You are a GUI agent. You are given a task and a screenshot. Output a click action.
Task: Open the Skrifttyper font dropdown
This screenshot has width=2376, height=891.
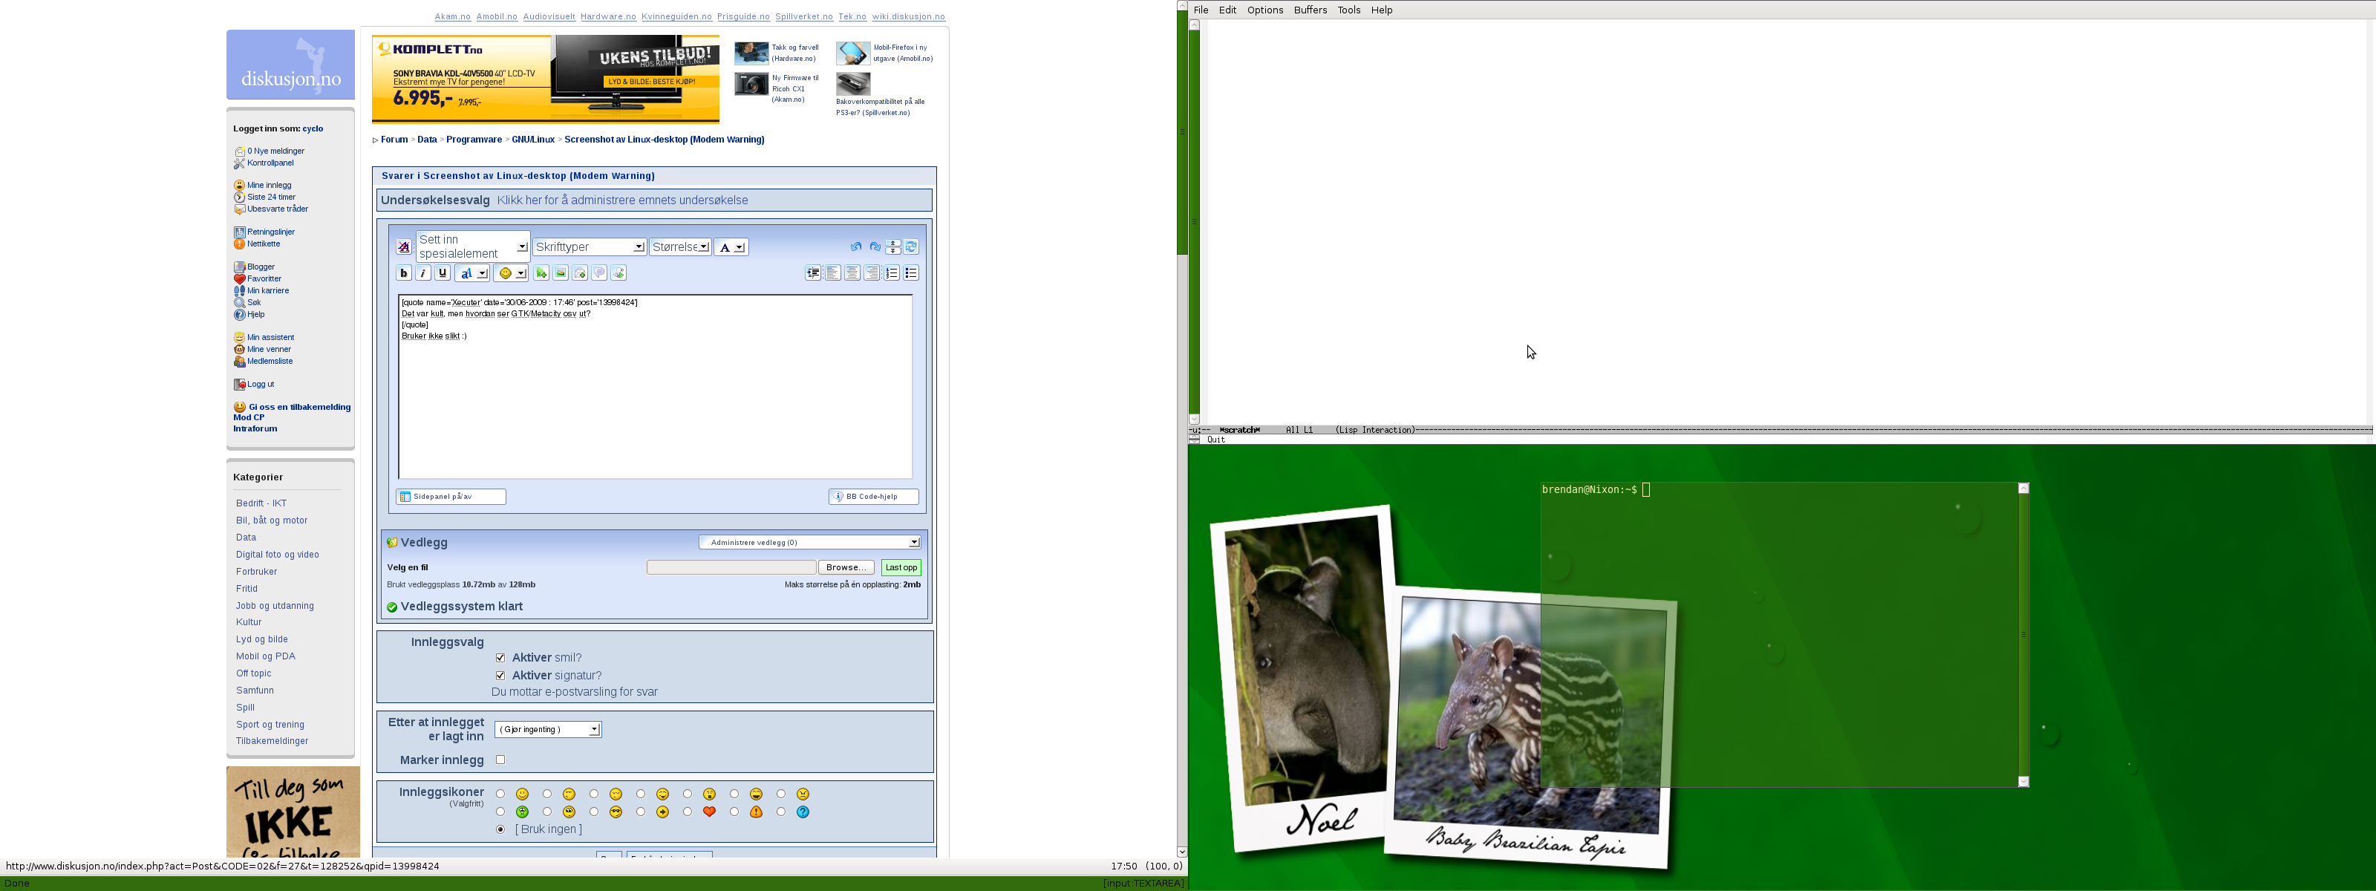pyautogui.click(x=590, y=247)
